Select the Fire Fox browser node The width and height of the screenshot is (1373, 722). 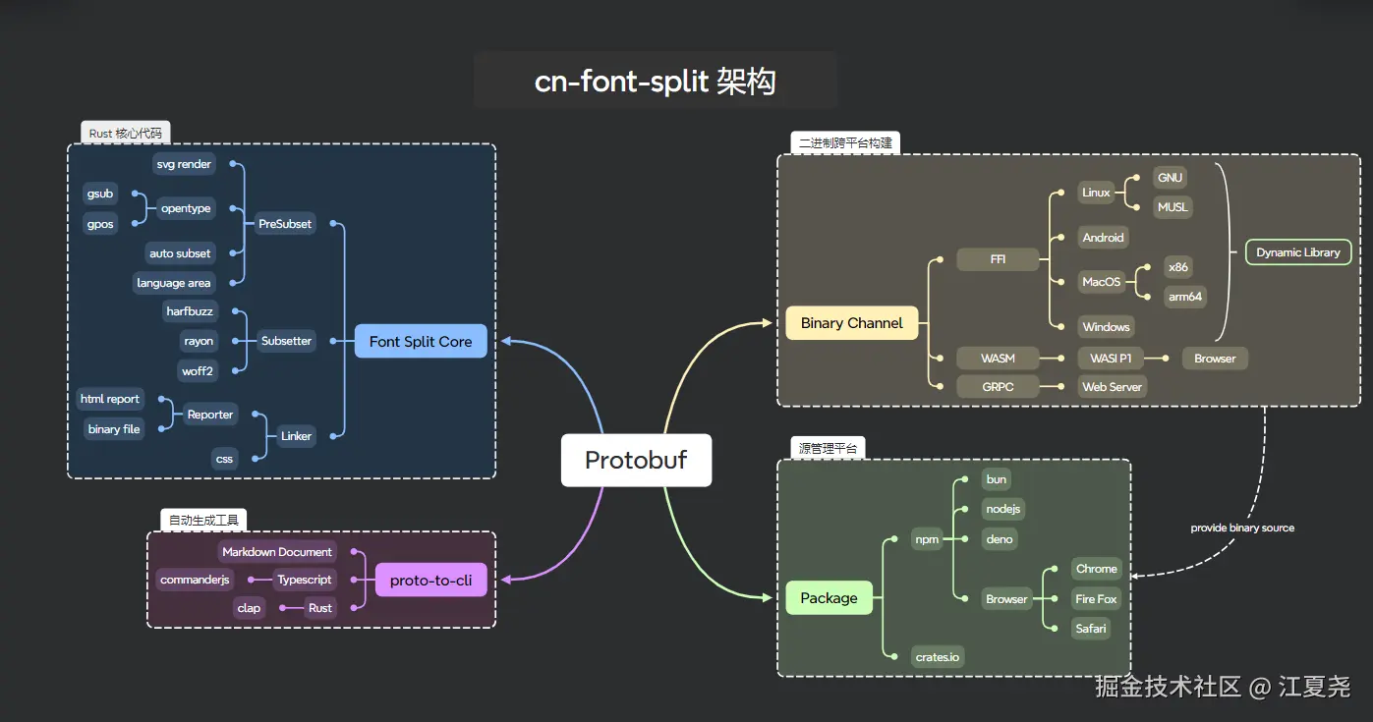(1096, 599)
